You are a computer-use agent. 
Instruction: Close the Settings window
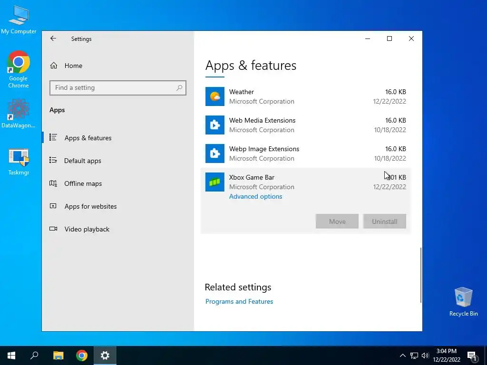pyautogui.click(x=411, y=38)
